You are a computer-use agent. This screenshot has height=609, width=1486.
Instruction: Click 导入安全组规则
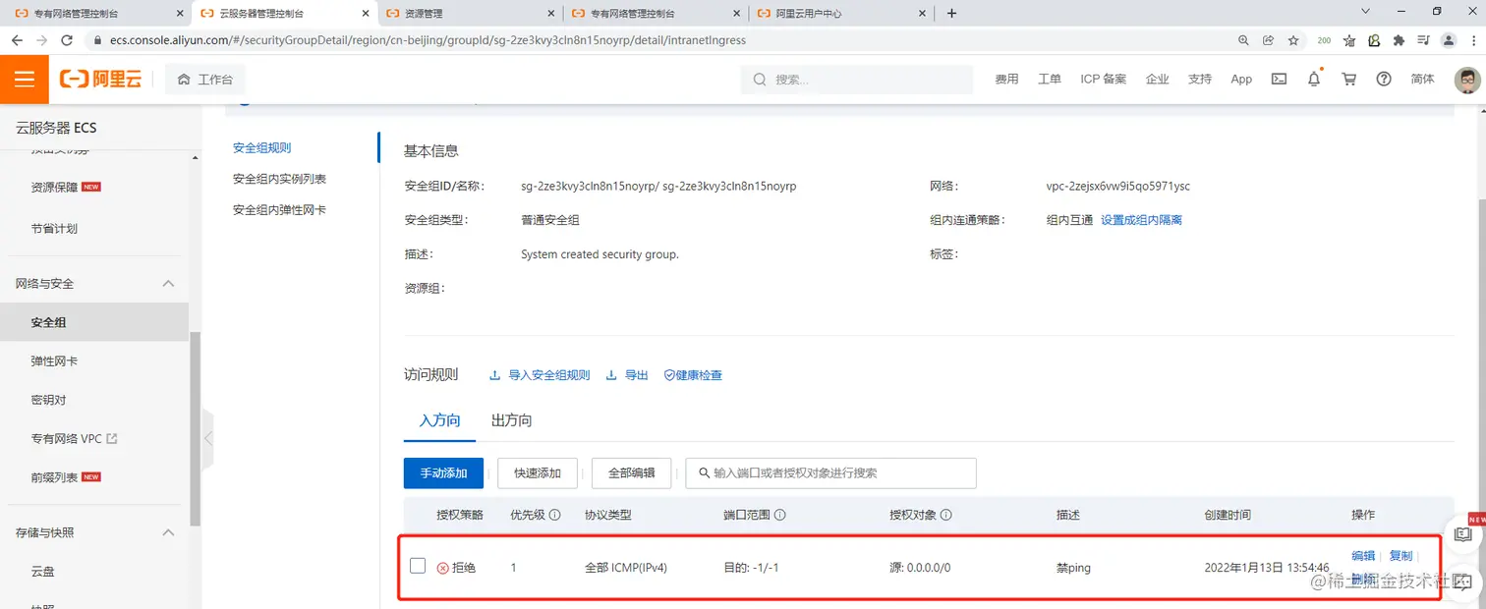click(x=540, y=375)
